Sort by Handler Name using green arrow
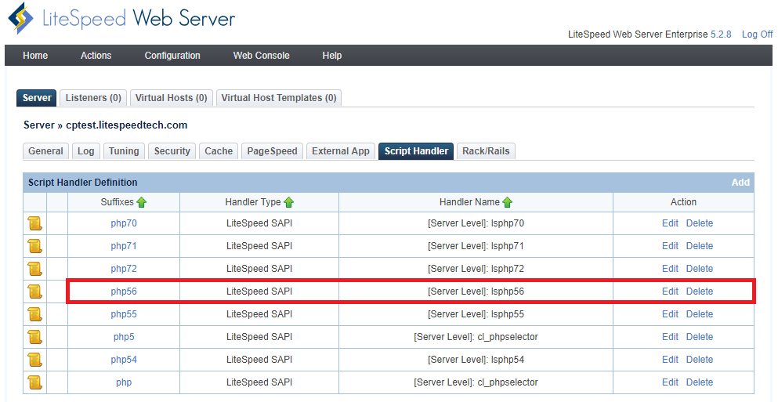This screenshot has width=778, height=402. [x=507, y=202]
